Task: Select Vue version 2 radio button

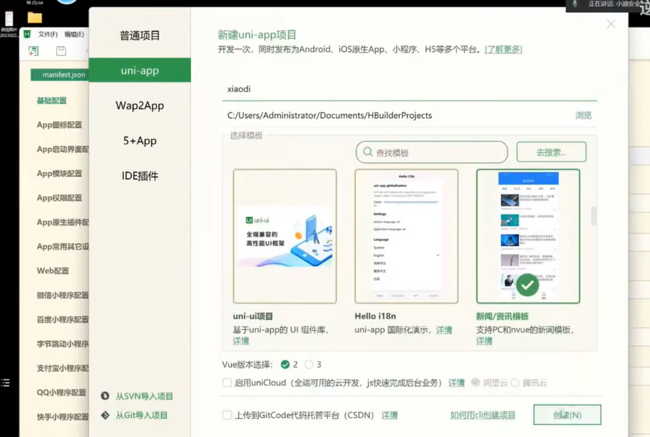Action: (285, 364)
